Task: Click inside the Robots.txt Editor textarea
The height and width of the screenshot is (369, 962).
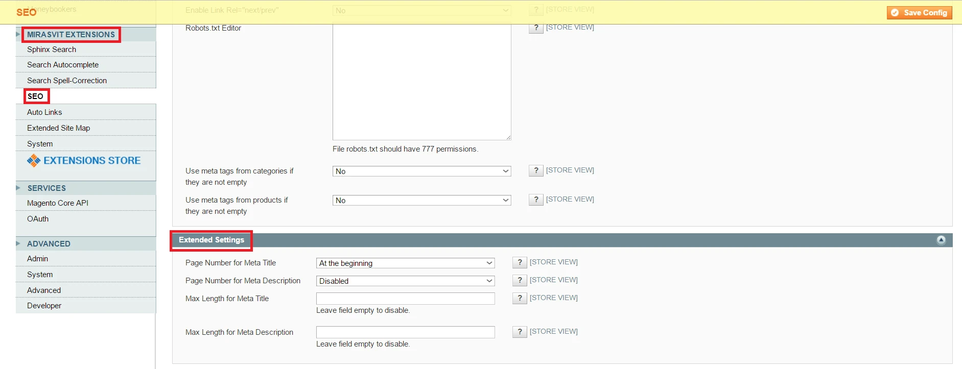Action: (x=421, y=82)
